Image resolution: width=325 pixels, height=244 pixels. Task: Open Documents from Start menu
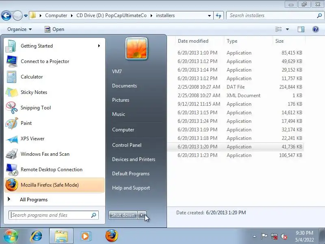click(124, 86)
